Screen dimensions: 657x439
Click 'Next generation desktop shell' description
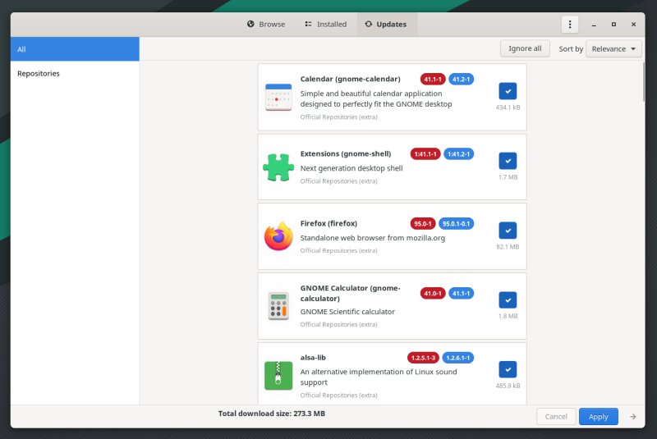tap(351, 168)
